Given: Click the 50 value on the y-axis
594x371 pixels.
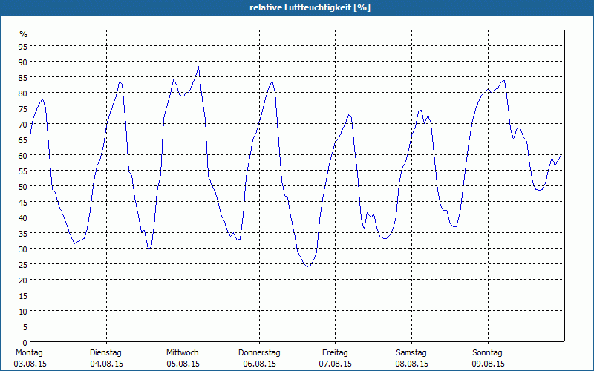Looking at the screenshot, I should pos(23,186).
